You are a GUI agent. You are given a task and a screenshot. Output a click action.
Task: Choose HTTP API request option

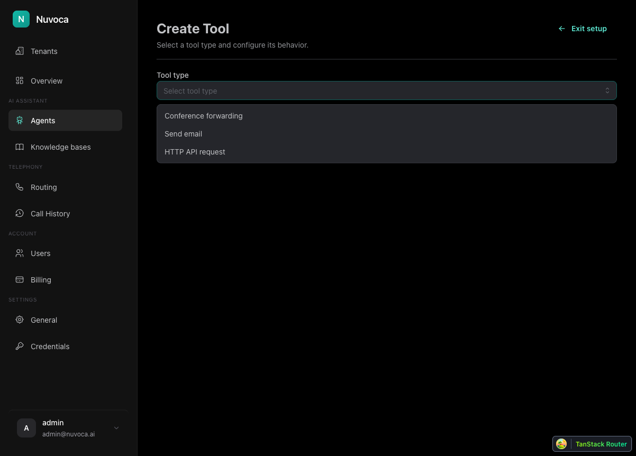386,152
